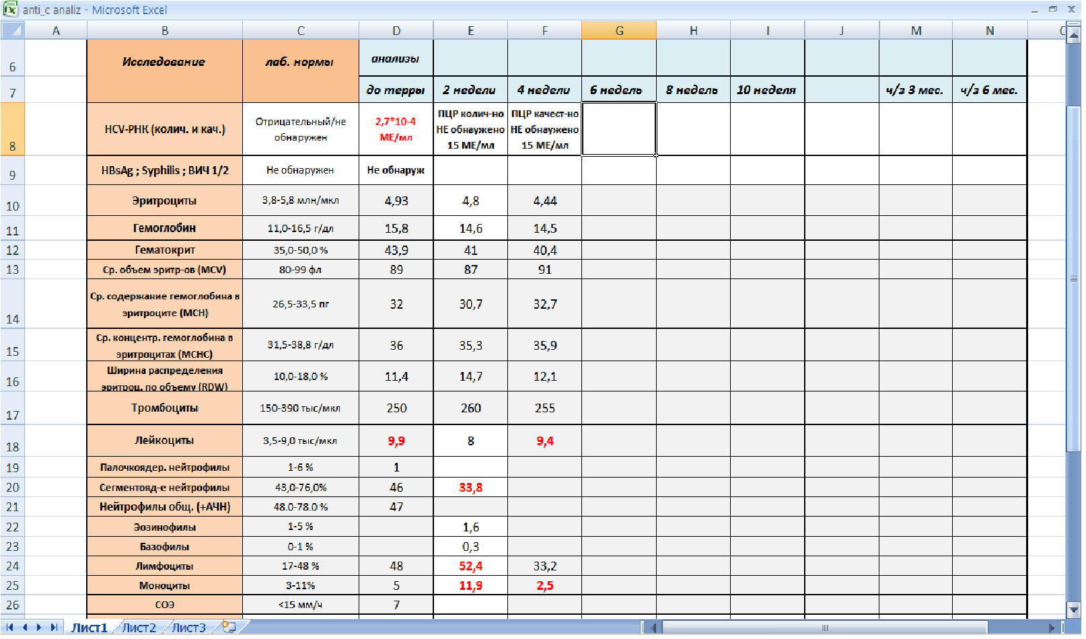Click the Insert Worksheet icon after Лист3
1086x639 pixels.
click(229, 627)
